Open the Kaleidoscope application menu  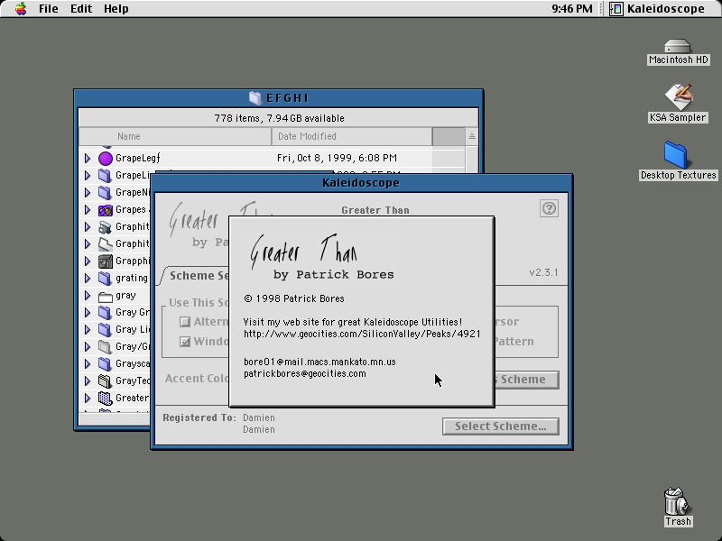point(658,9)
